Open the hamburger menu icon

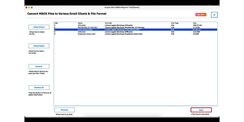(214, 15)
